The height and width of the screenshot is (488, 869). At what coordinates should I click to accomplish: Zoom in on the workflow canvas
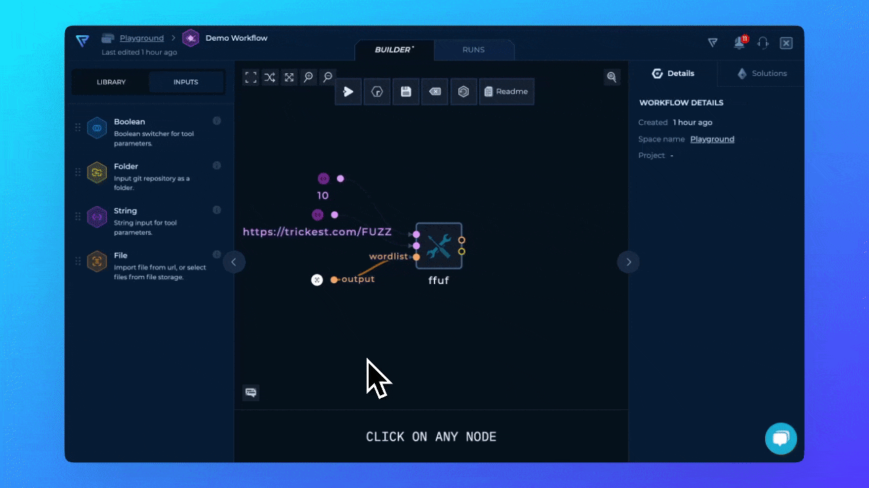(x=308, y=77)
